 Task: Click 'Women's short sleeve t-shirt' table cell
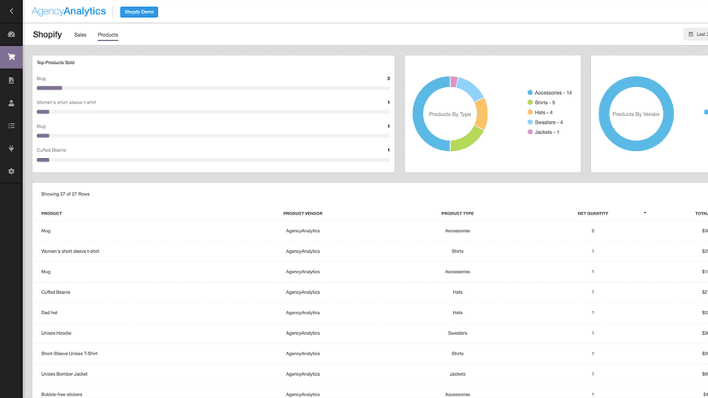70,251
